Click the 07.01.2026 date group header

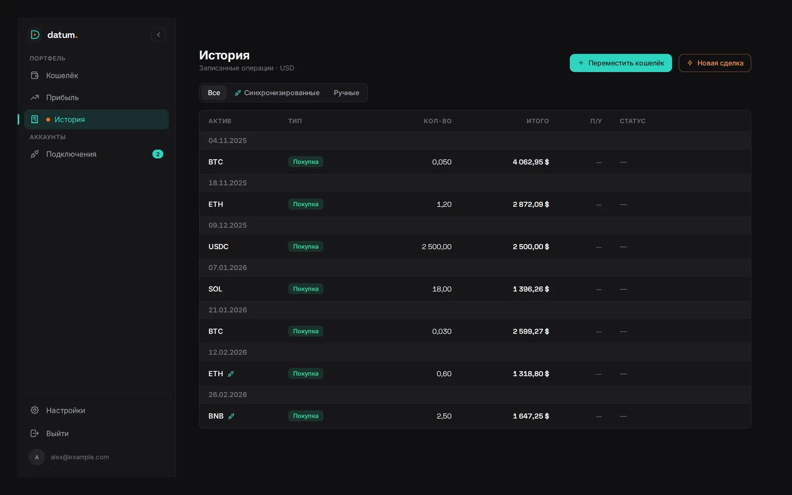(x=475, y=268)
